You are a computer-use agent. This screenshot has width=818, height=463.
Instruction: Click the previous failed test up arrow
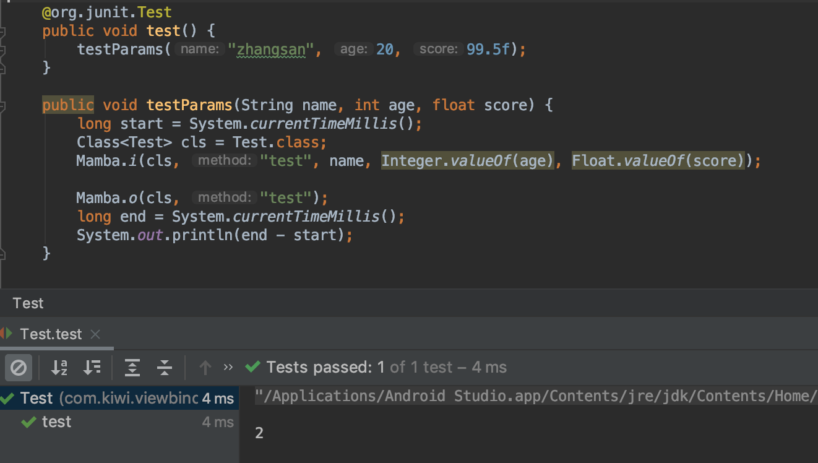point(205,368)
